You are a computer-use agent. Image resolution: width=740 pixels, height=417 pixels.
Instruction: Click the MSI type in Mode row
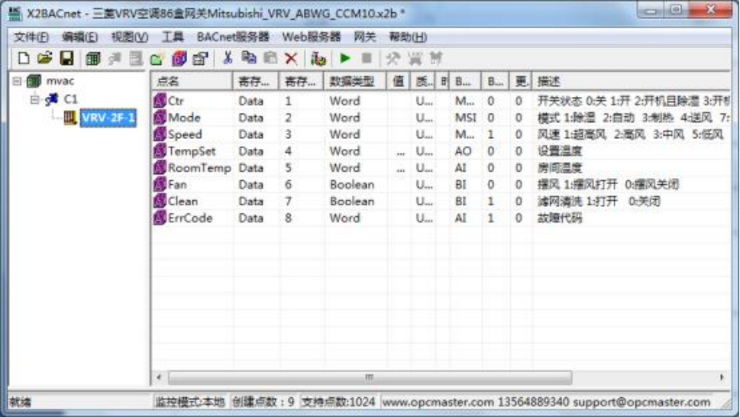click(x=465, y=118)
